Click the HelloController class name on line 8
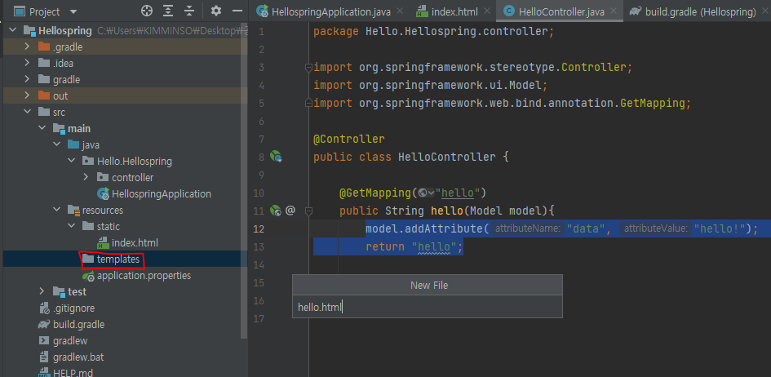This screenshot has width=771, height=377. coord(446,157)
